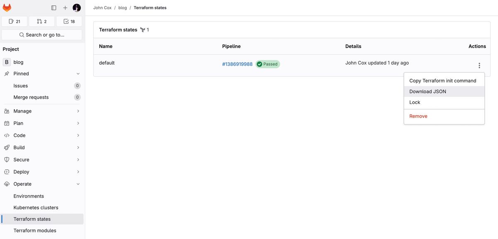
Task: Toggle the sidebar collapse icon
Action: [x=54, y=8]
